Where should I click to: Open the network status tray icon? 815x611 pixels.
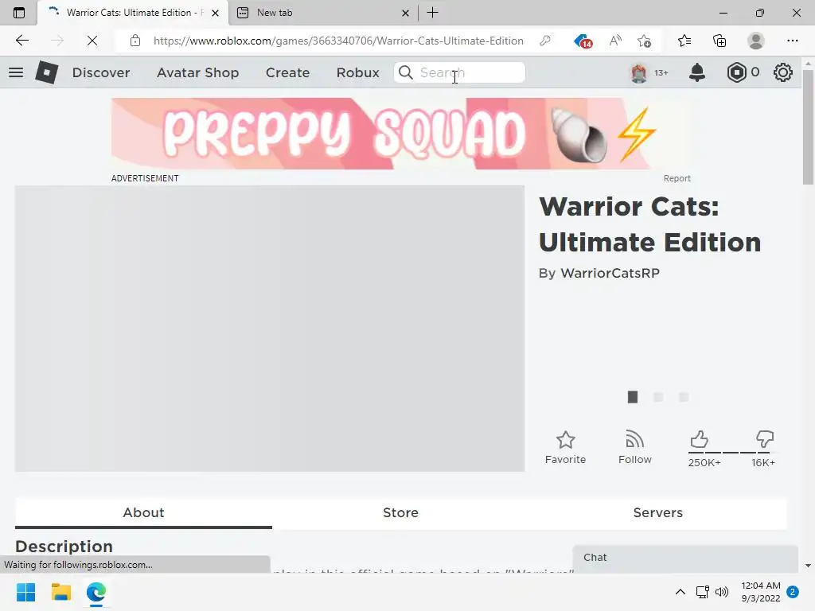(703, 592)
